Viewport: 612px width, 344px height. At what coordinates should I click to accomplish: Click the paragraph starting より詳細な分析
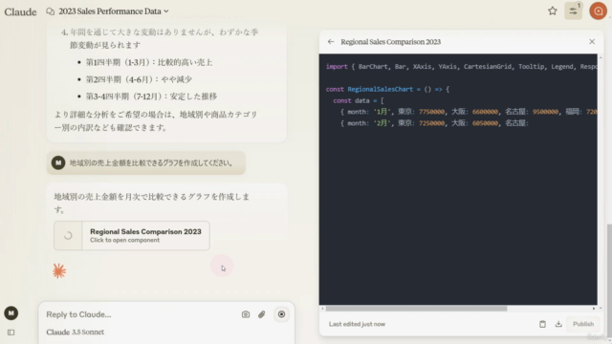[156, 121]
